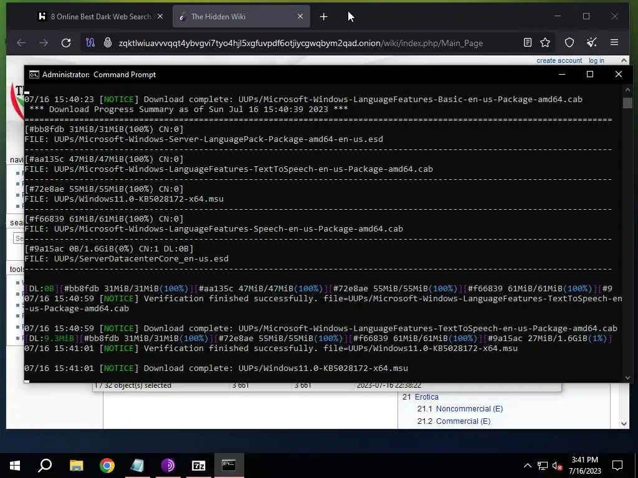The height and width of the screenshot is (478, 638).
Task: Open taskbar Search
Action: [x=45, y=466]
